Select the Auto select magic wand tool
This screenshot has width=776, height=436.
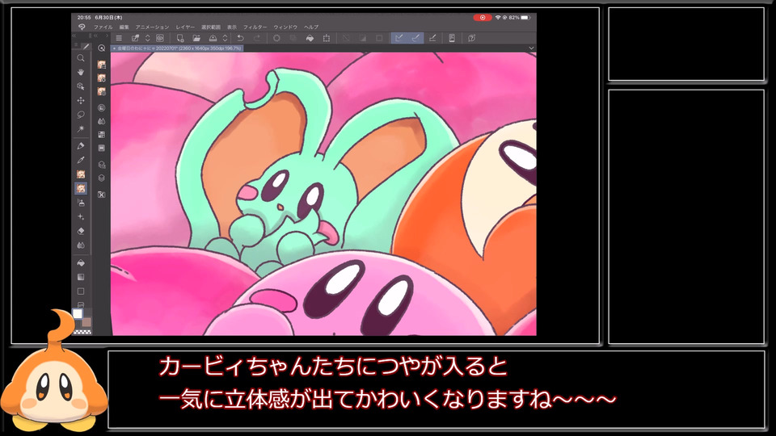[81, 129]
